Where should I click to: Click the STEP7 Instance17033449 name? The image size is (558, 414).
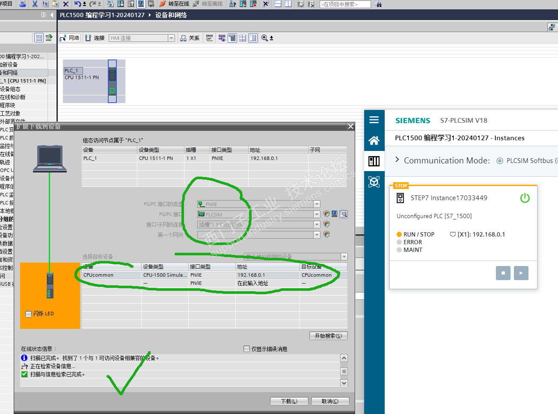[449, 198]
